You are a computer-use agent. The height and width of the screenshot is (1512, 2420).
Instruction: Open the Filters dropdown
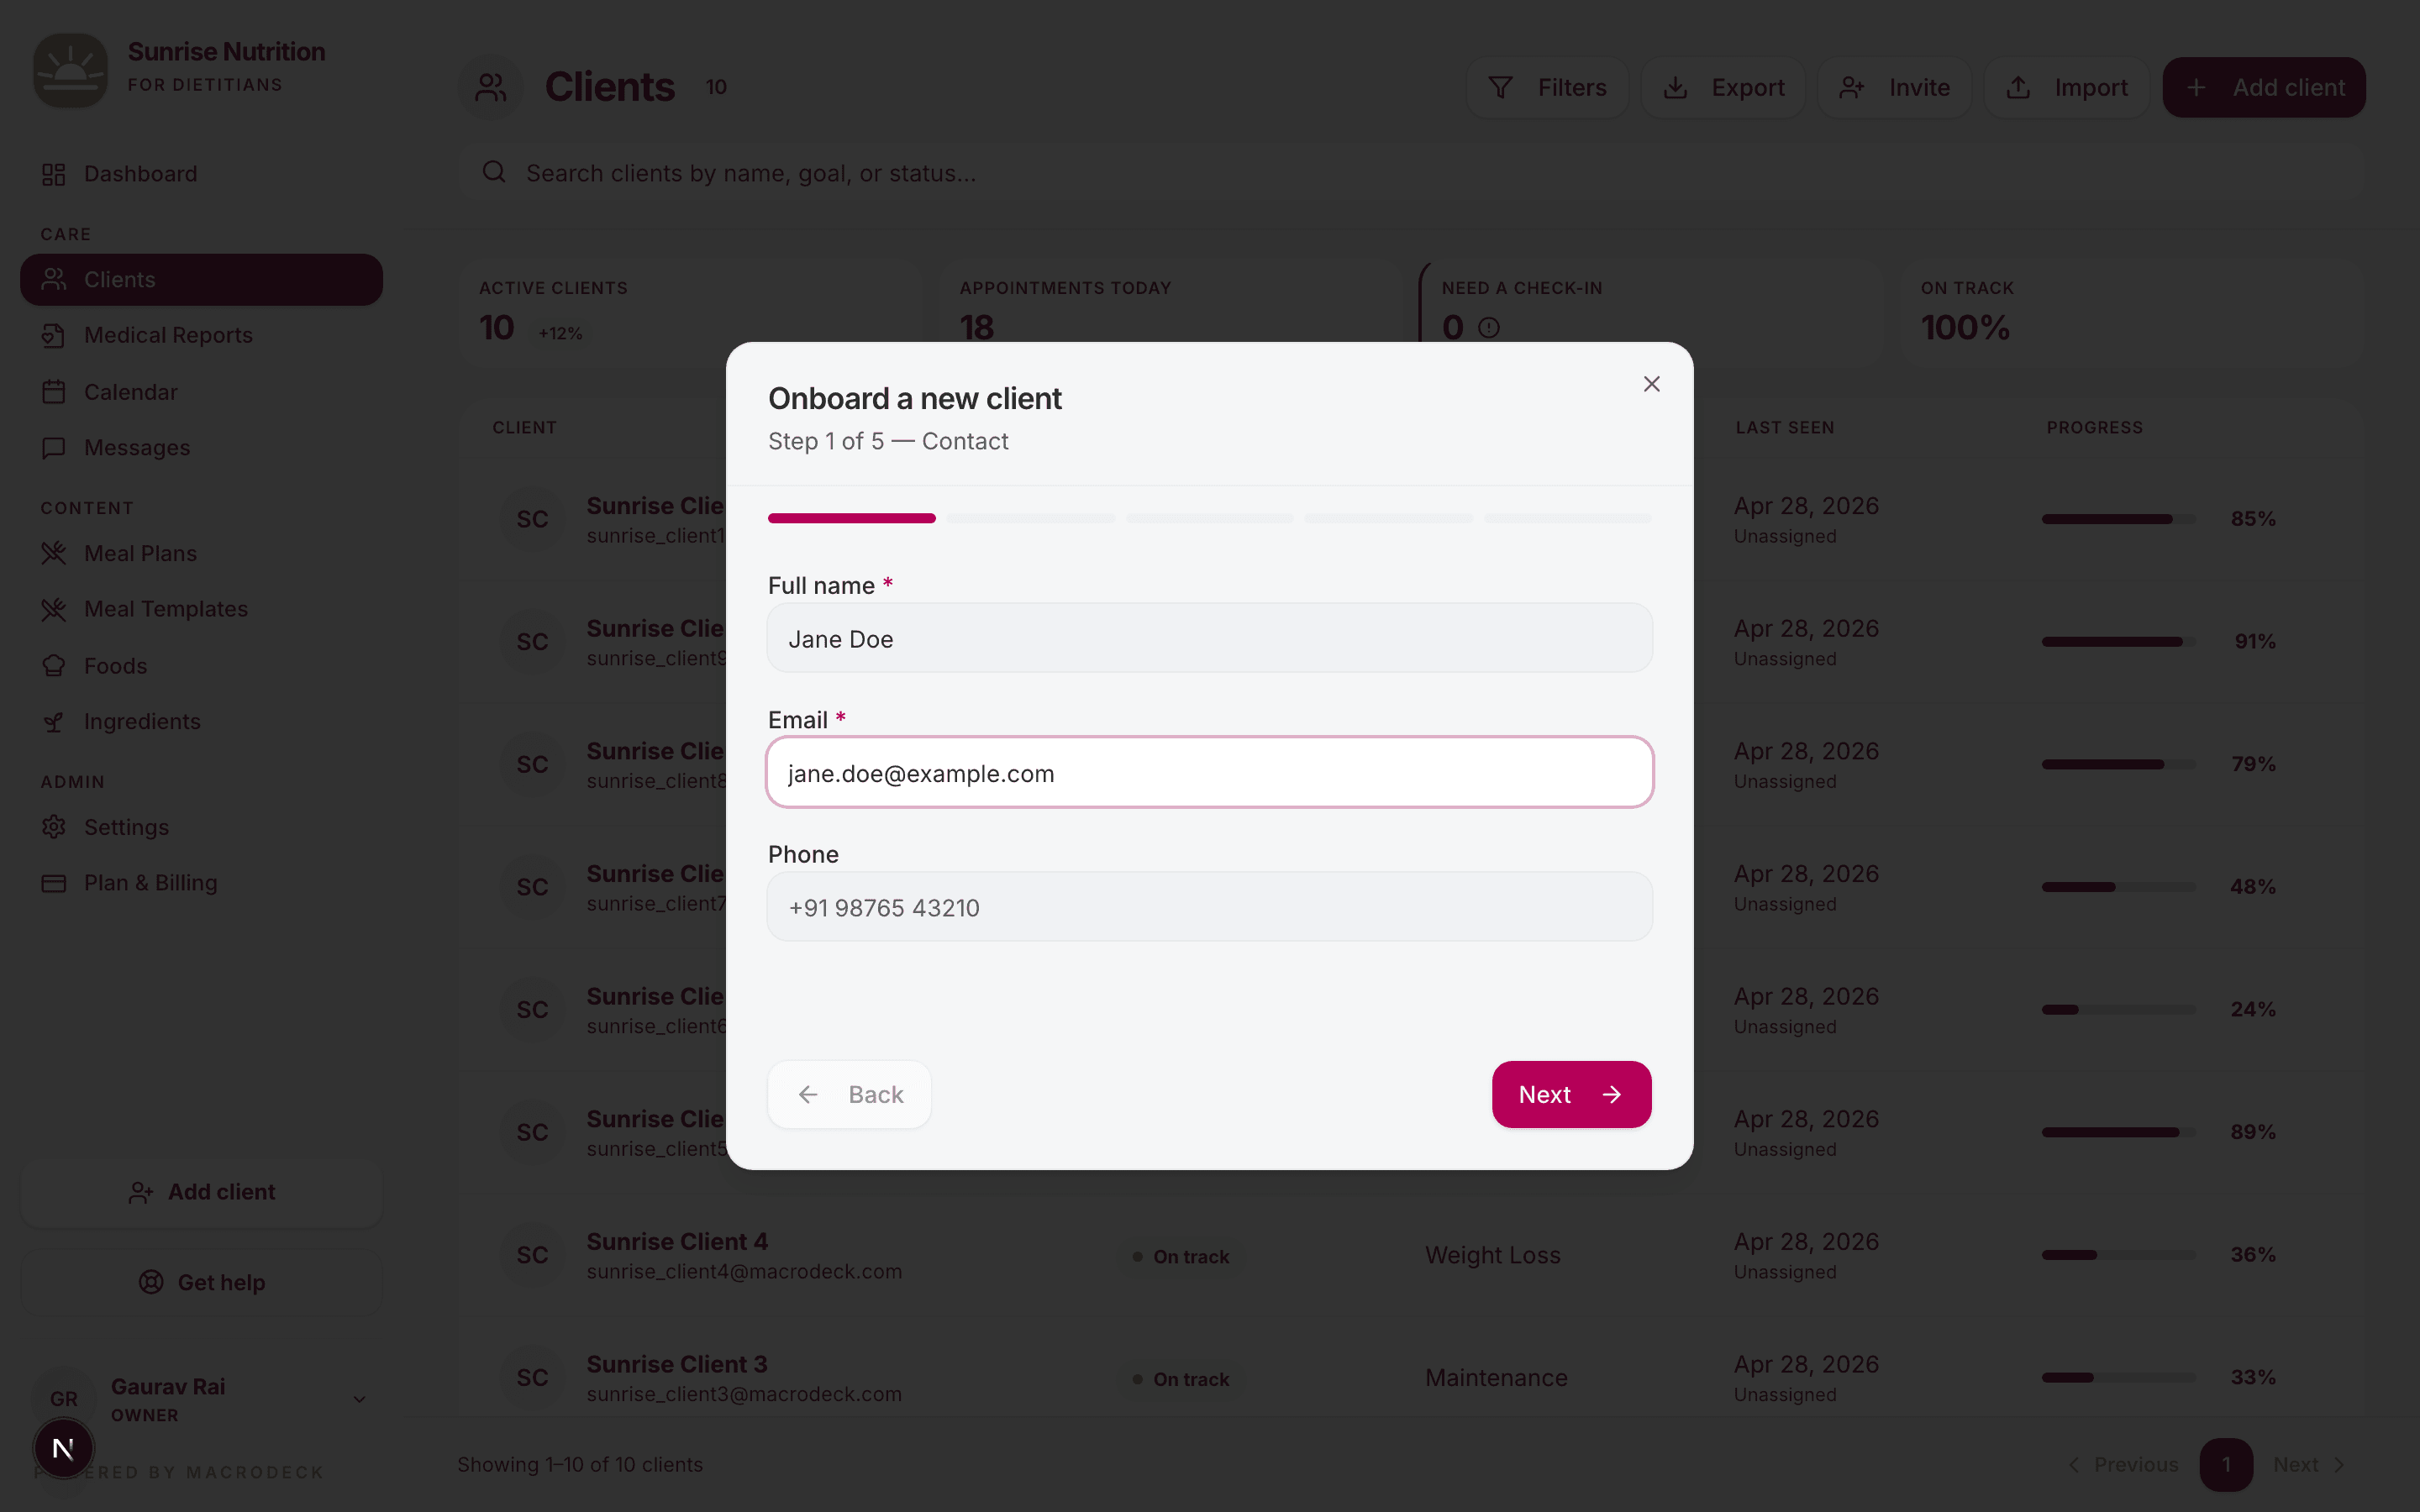tap(1547, 87)
